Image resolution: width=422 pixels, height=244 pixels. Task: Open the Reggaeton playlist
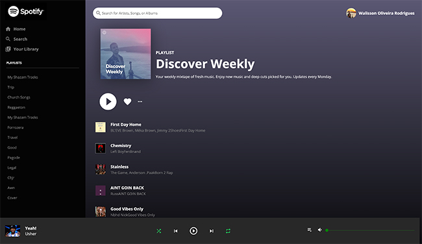pos(16,107)
